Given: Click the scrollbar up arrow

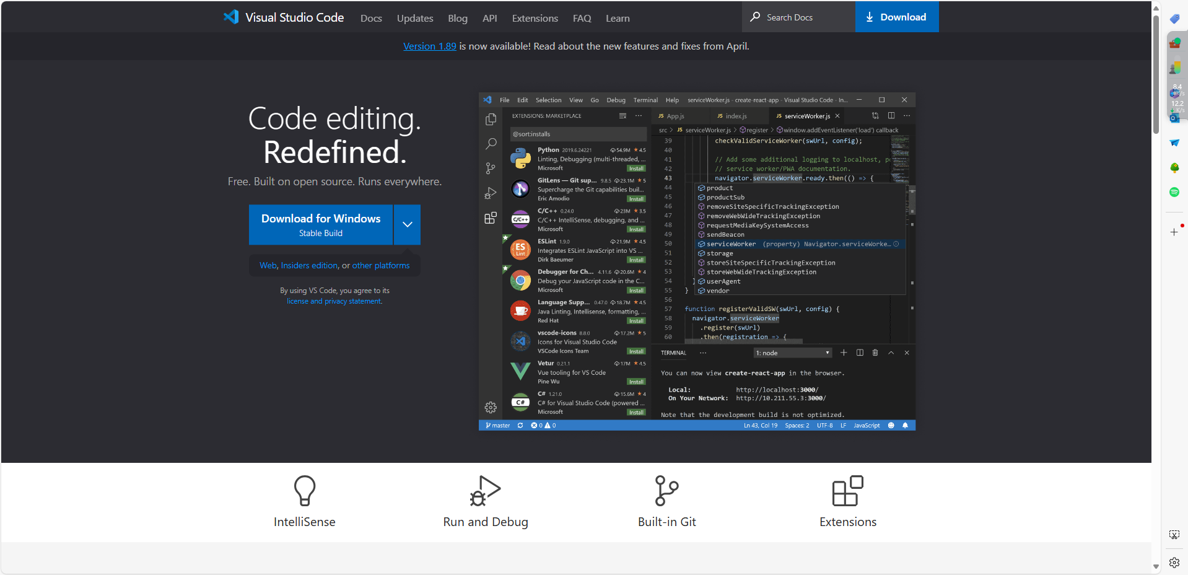Looking at the screenshot, I should 1156,7.
